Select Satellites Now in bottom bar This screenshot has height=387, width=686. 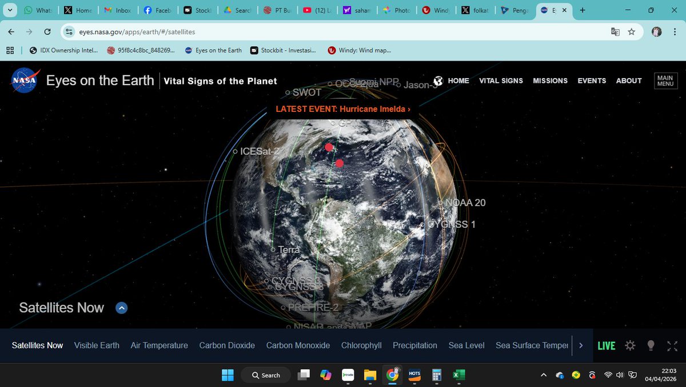pos(37,345)
